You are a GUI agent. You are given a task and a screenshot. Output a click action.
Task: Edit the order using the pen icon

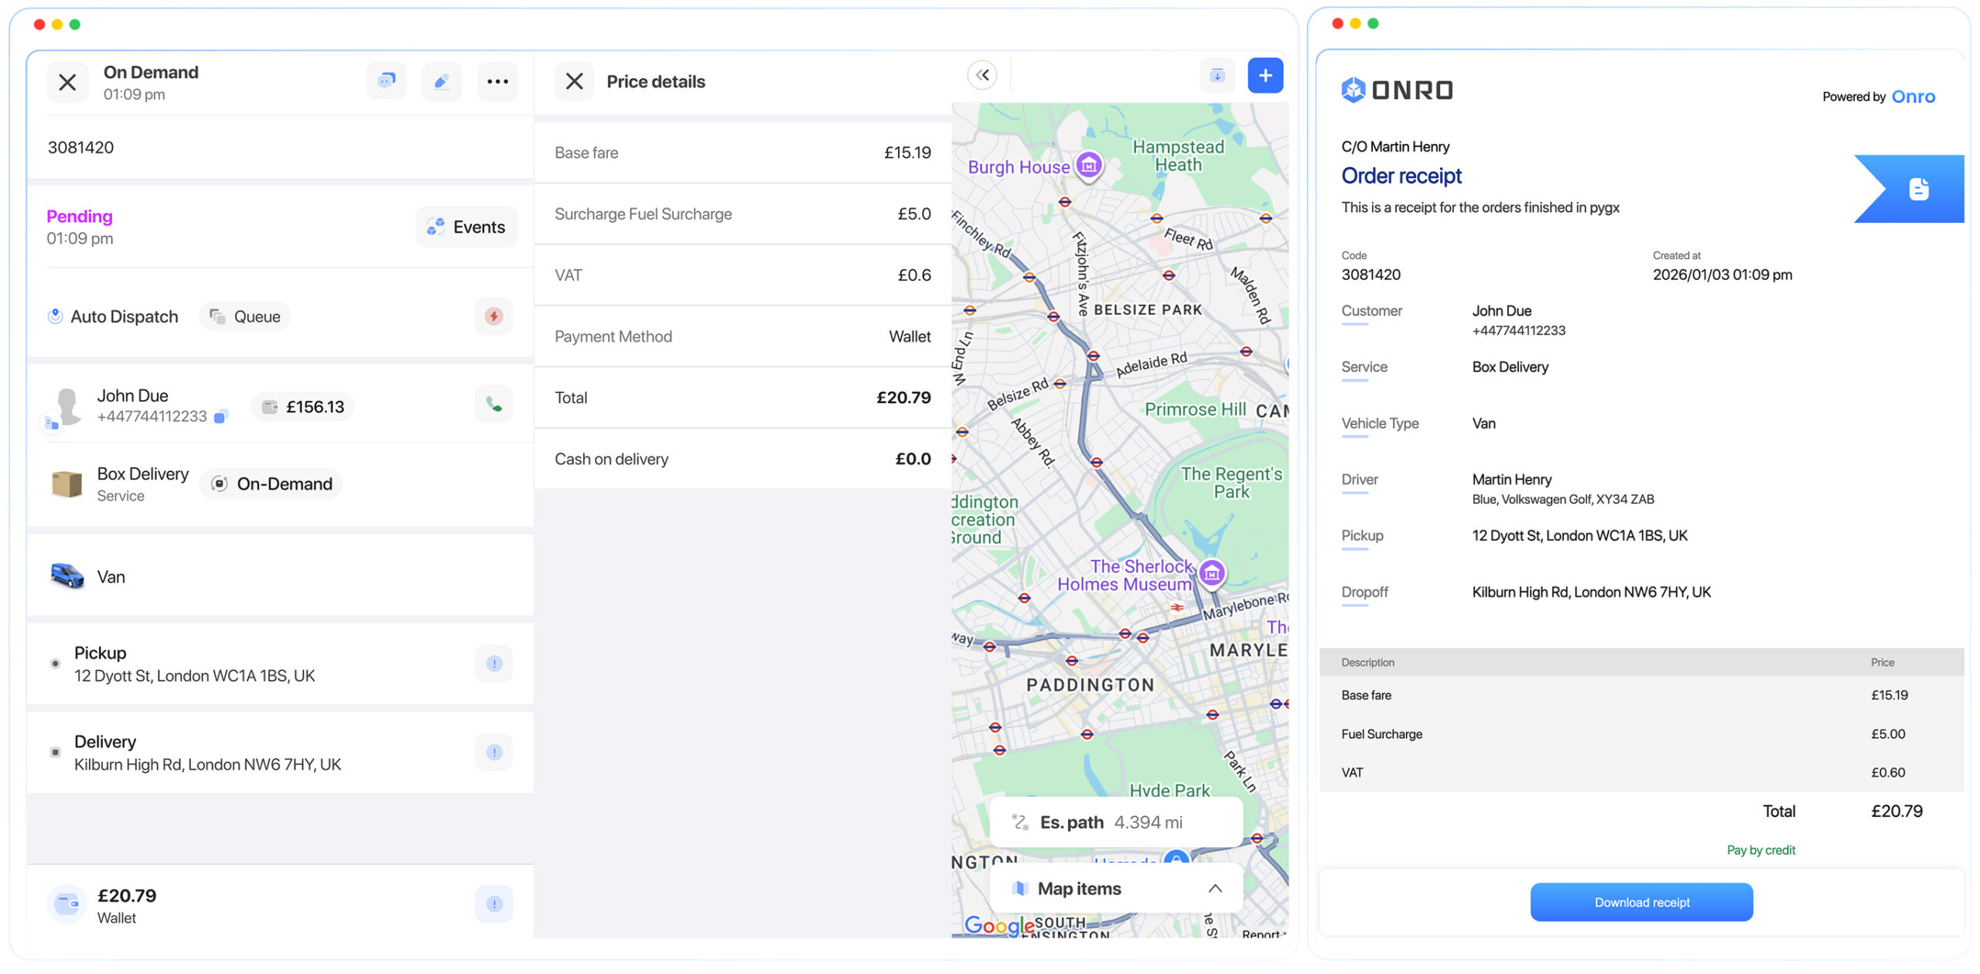click(x=441, y=80)
